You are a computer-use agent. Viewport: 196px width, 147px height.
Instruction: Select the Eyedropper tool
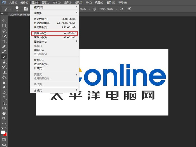click(x=4, y=47)
